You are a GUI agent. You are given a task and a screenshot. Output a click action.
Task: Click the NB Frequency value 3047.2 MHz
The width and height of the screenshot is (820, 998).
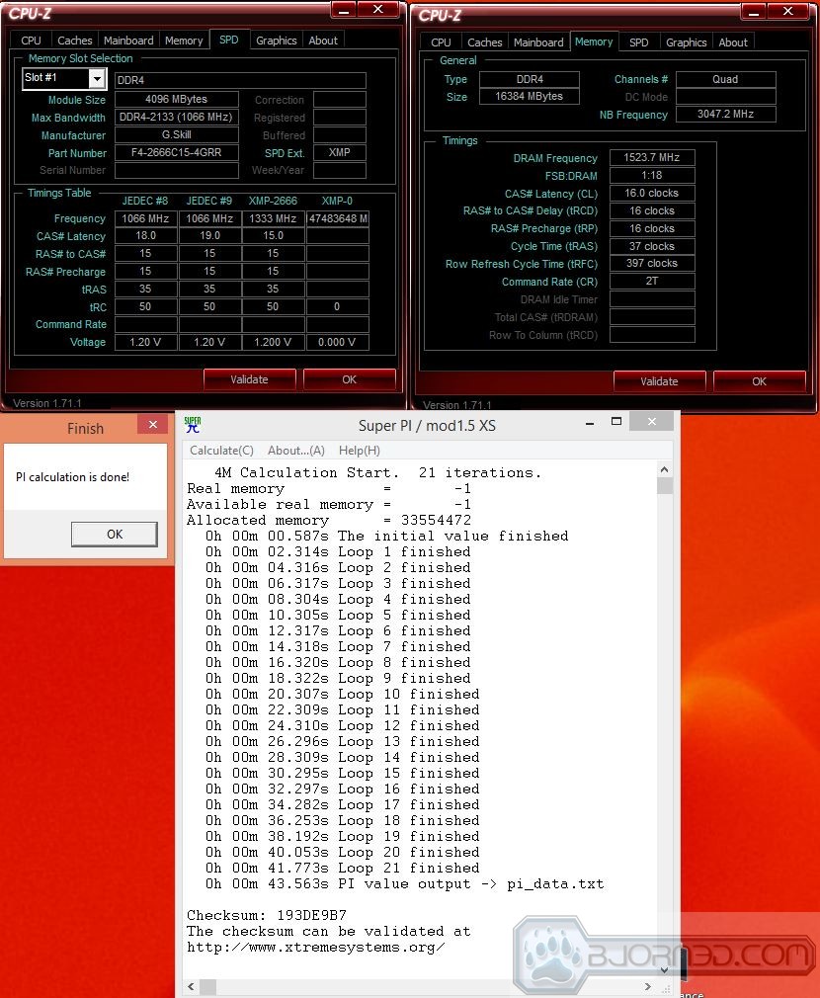coord(725,114)
